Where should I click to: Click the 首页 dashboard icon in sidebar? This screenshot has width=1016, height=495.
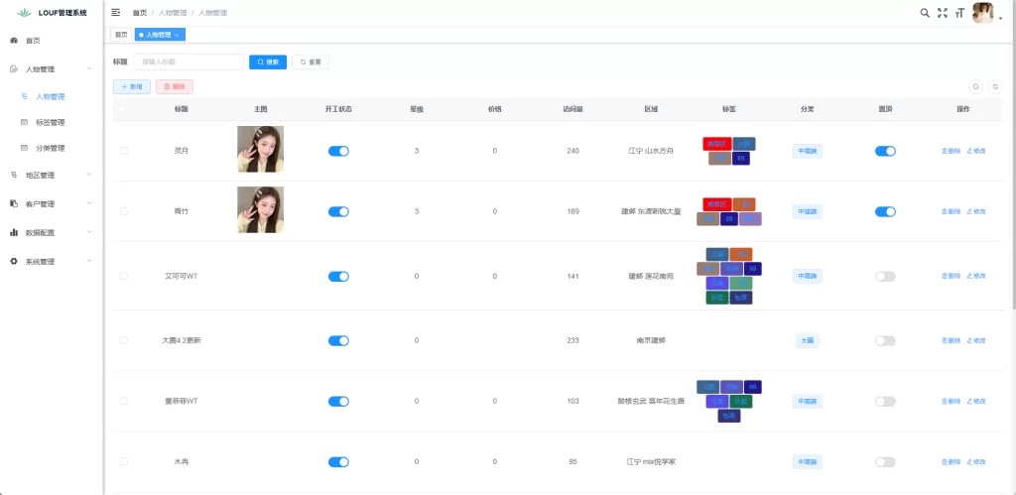(x=14, y=41)
